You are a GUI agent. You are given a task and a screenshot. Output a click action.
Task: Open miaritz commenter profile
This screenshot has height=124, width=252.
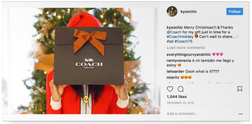click(173, 77)
